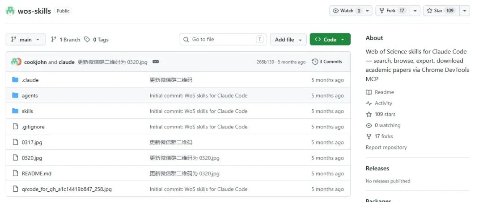This screenshot has width=483, height=202.
Task: Click the Watch button with eye icon
Action: click(347, 11)
